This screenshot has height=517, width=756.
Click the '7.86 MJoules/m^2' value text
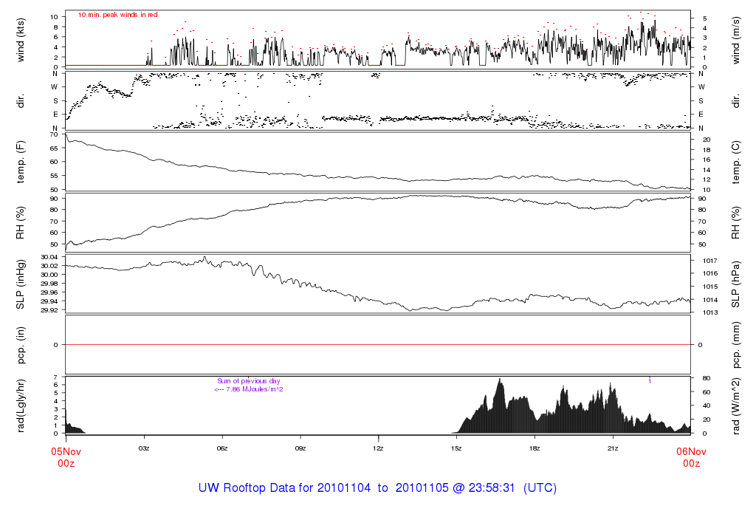click(x=255, y=389)
